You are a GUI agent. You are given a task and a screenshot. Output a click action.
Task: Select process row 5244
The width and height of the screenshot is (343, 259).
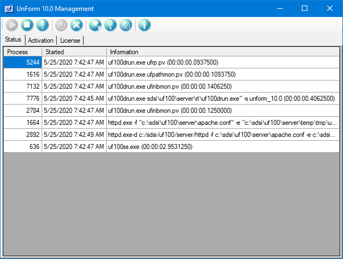164,62
